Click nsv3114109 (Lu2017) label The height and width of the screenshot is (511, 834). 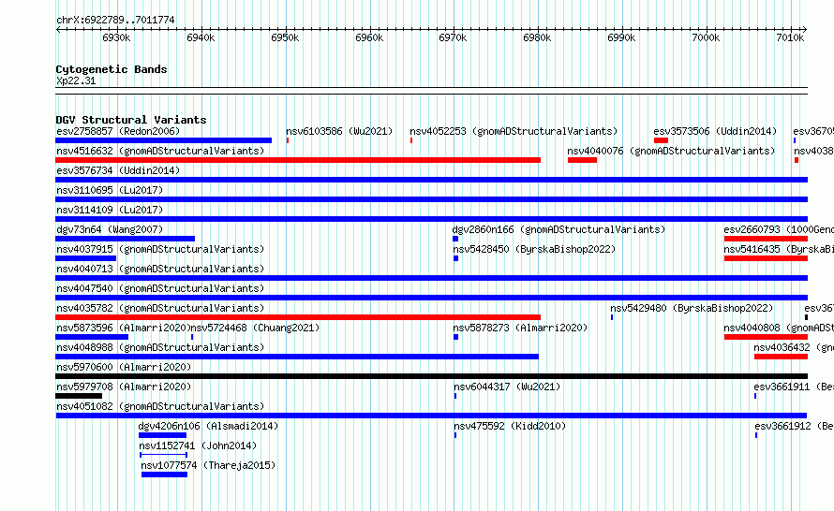[x=110, y=210]
